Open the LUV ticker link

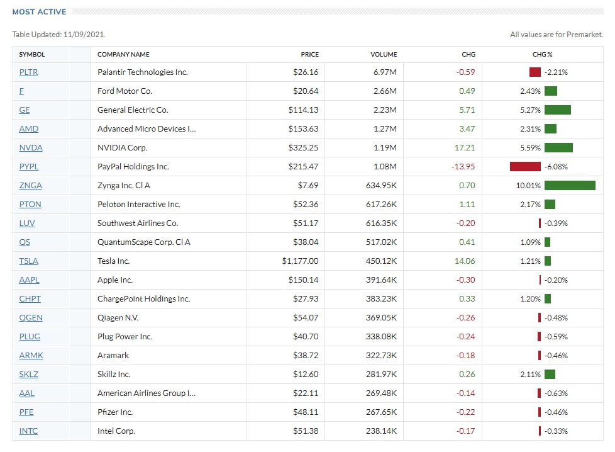point(27,223)
